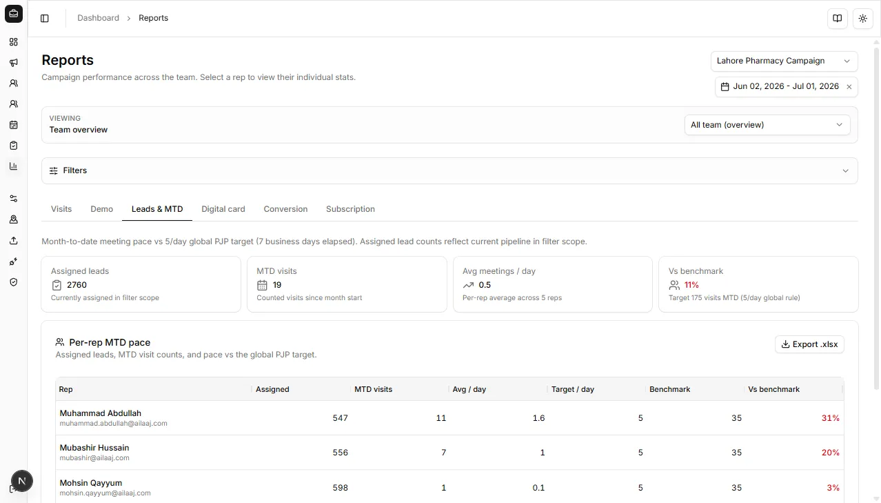Open the Jun 02 - Jul 01 date picker

[x=780, y=87]
